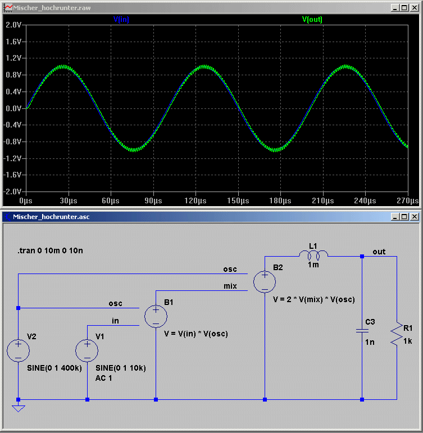Click the 1.2V label on the vertical axis
The image size is (423, 433).
tap(13, 58)
